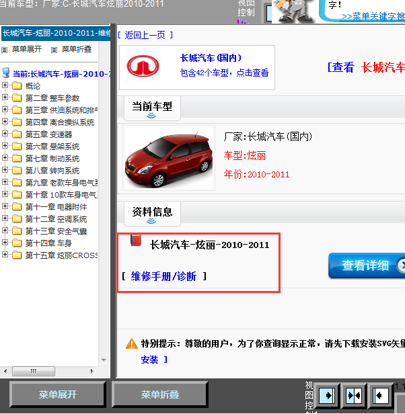Open 长城汽车(国内) brand link
The width and height of the screenshot is (405, 414).
pyautogui.click(x=211, y=58)
